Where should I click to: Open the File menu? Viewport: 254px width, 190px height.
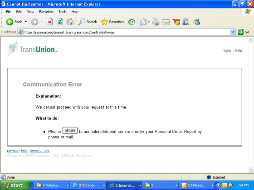(x=9, y=12)
